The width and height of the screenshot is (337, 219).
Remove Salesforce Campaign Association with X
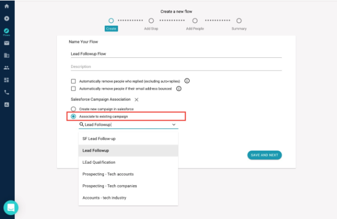137,99
